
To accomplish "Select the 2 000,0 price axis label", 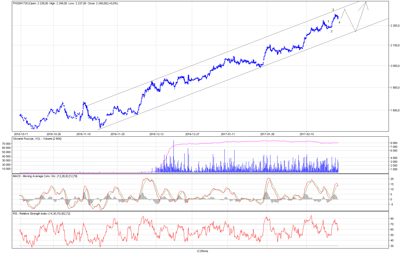I will click(395, 66).
